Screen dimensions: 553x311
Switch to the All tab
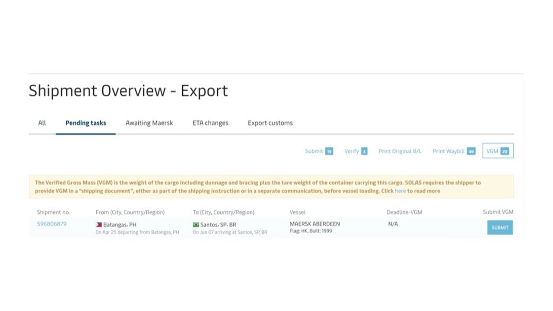41,123
